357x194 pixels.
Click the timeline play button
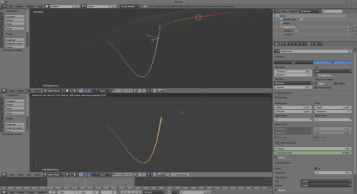pyautogui.click(x=133, y=192)
